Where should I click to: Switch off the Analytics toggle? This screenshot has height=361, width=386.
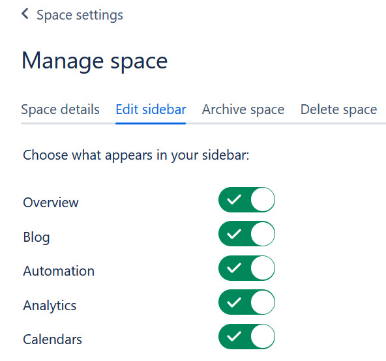click(x=246, y=302)
